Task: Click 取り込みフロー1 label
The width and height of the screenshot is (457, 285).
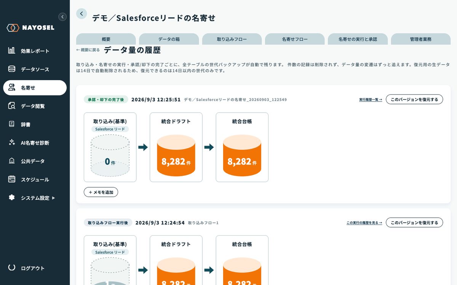Action: [x=203, y=223]
